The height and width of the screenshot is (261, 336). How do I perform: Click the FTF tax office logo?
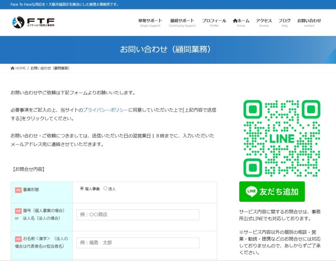point(33,22)
